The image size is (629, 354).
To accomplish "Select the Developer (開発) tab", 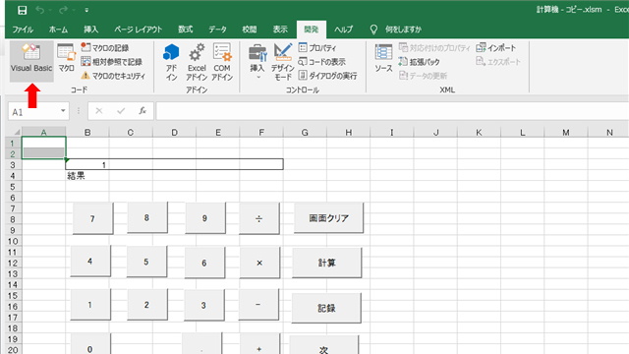I will pyautogui.click(x=312, y=29).
